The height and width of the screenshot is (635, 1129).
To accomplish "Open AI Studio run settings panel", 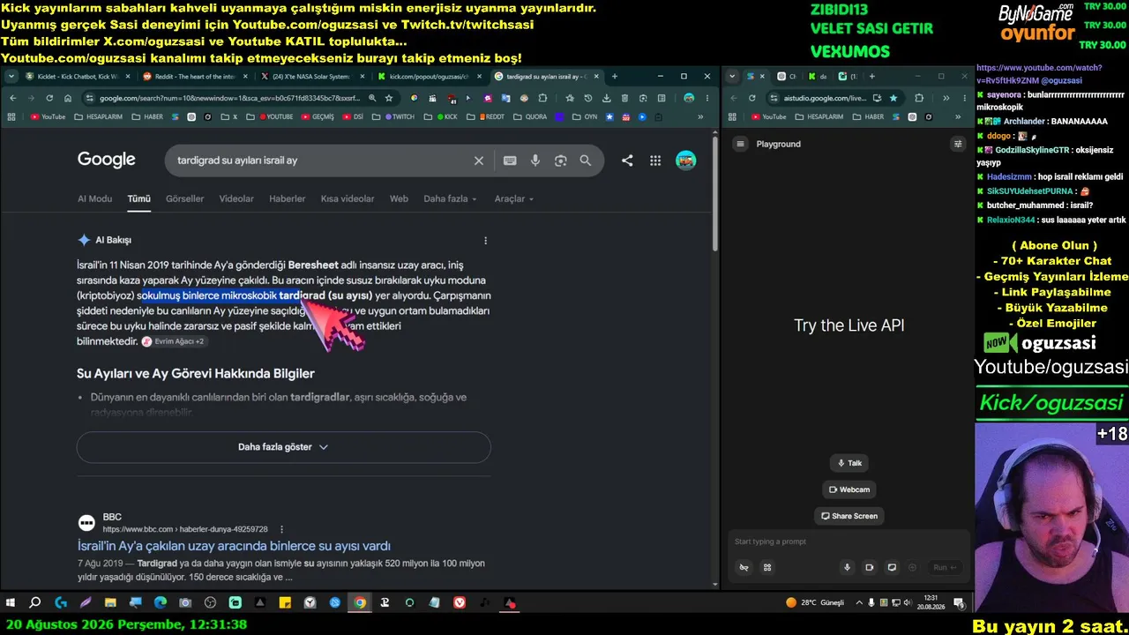I will tap(958, 144).
